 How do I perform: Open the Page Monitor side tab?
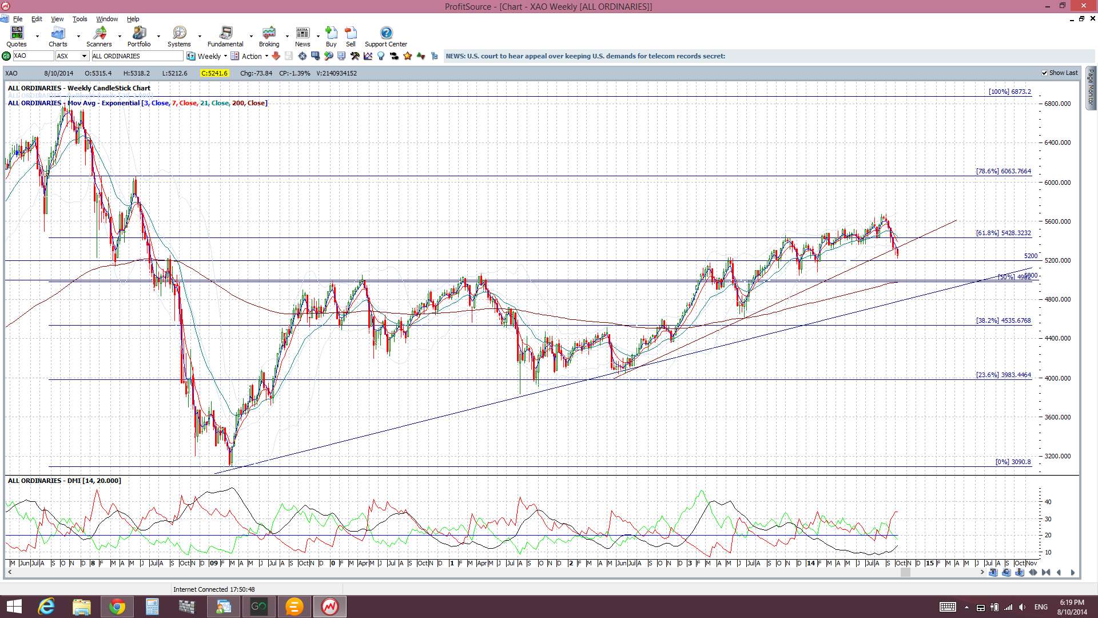[x=1091, y=88]
